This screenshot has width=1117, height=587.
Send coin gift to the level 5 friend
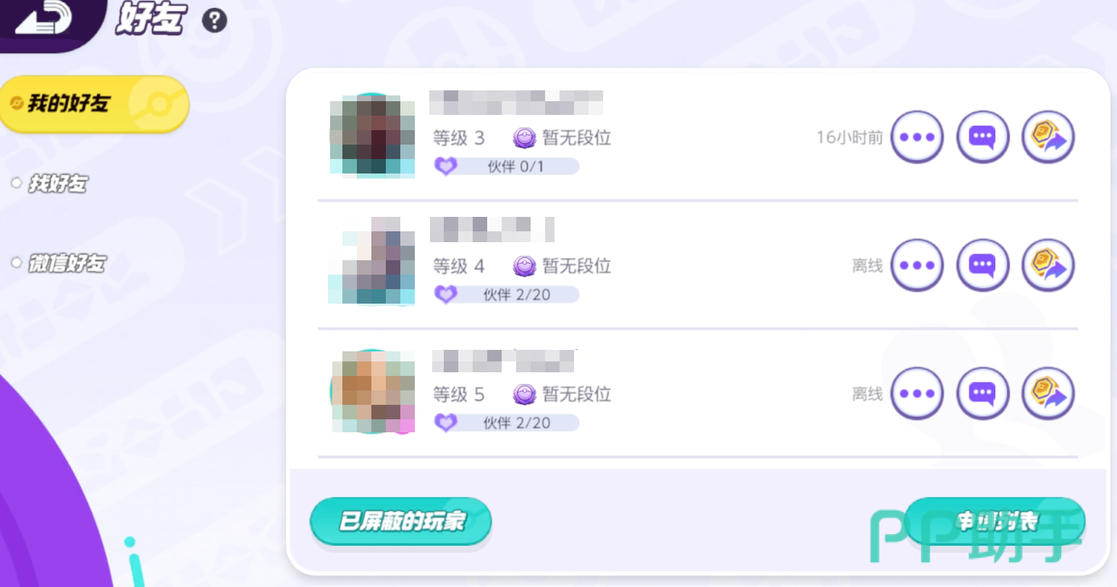click(1048, 394)
